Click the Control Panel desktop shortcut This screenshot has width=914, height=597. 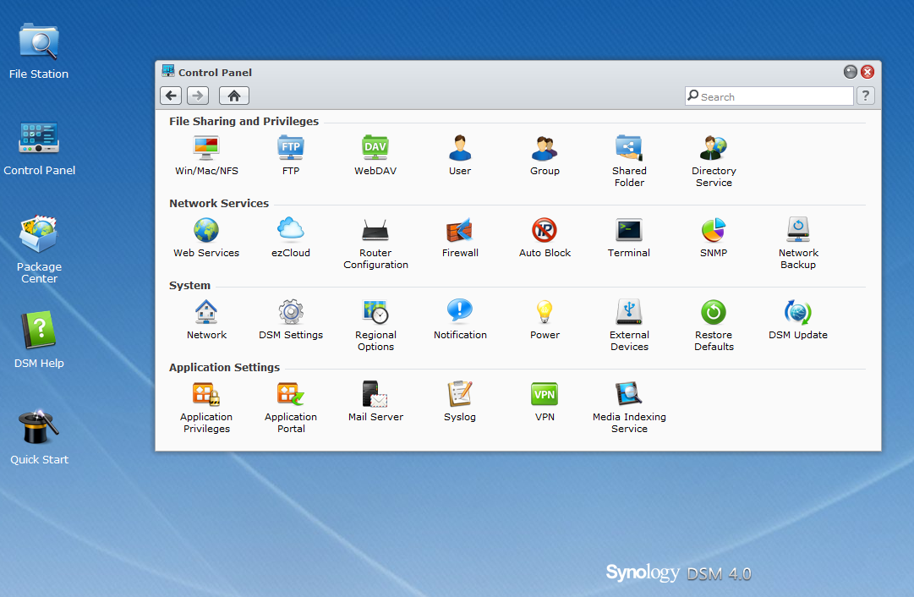pyautogui.click(x=39, y=148)
